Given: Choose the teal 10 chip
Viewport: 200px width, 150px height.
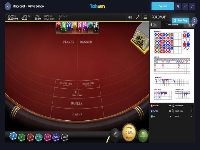Looking at the screenshot, I should (x=39, y=137).
